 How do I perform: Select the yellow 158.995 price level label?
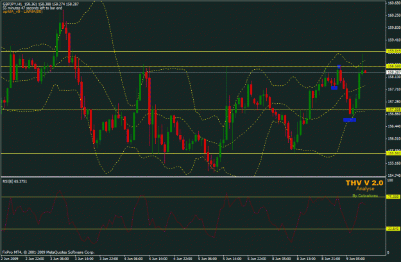393,51
